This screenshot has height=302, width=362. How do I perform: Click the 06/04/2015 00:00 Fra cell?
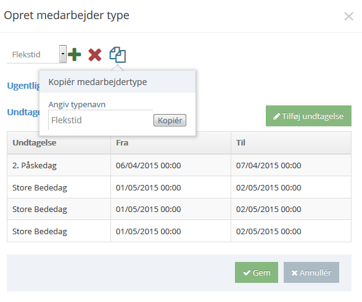coord(171,165)
